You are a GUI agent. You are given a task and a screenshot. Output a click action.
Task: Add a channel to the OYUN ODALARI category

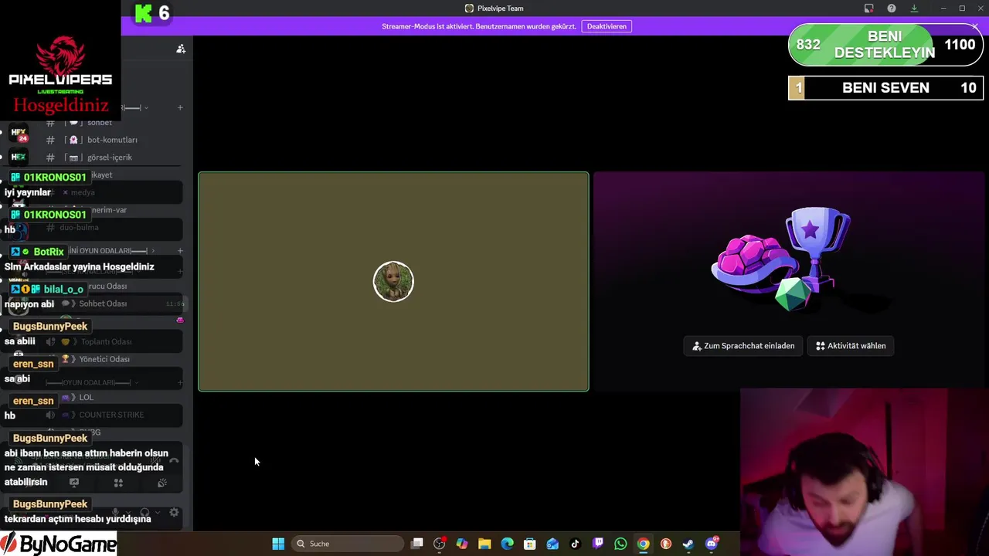180,382
